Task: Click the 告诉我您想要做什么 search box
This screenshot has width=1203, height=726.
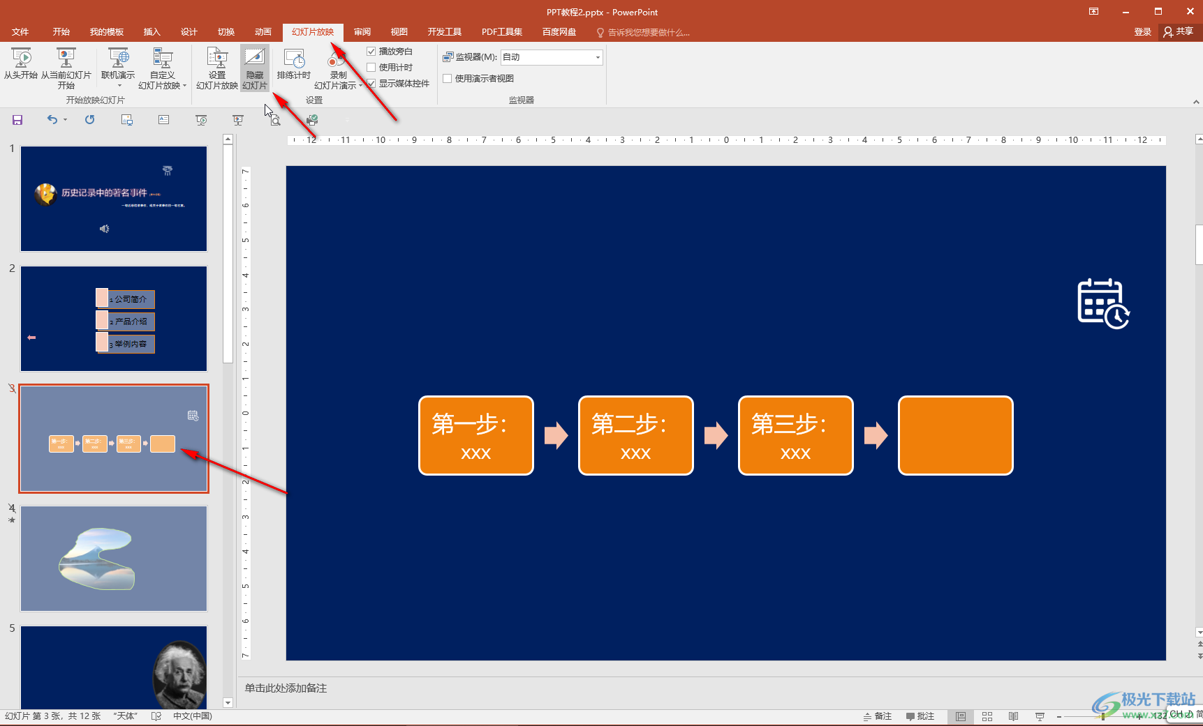Action: (644, 32)
